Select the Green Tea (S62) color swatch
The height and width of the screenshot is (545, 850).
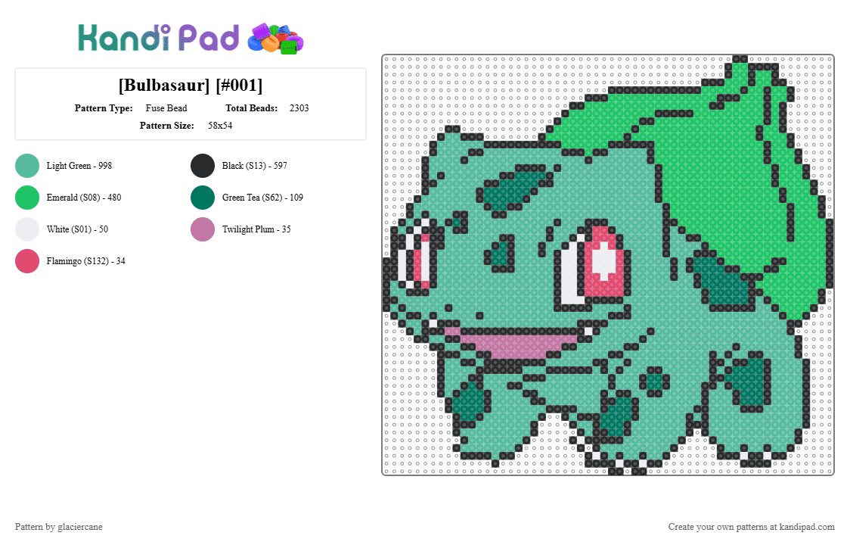pyautogui.click(x=203, y=198)
